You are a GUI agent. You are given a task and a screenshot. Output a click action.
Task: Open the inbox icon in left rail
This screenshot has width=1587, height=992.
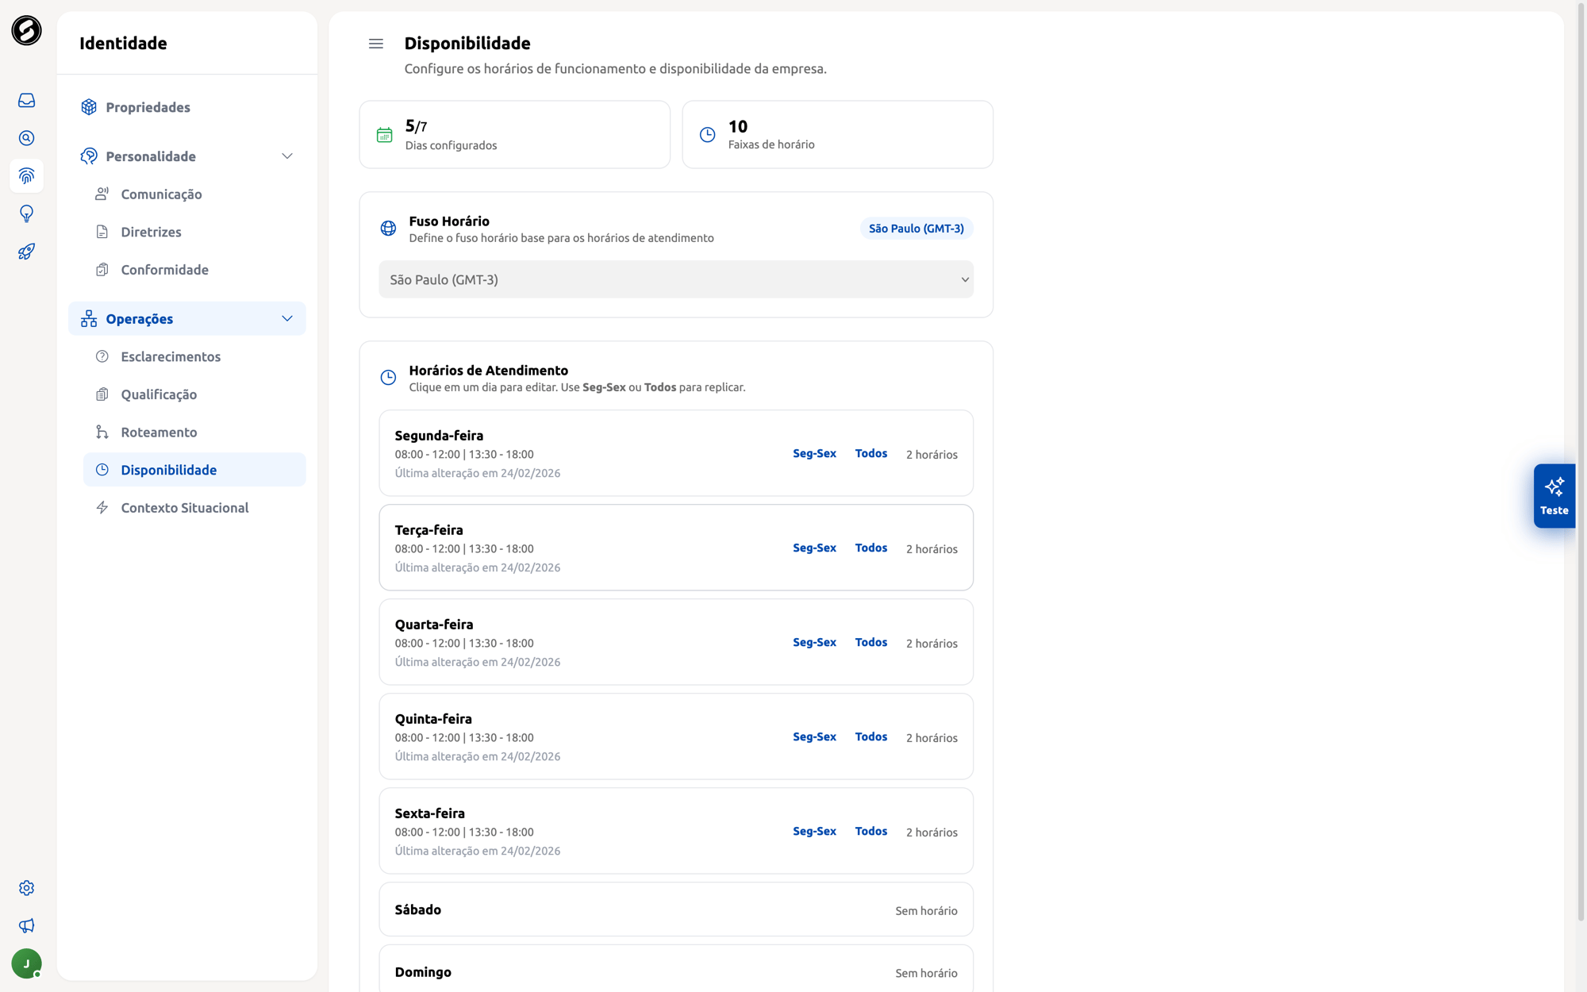26,100
